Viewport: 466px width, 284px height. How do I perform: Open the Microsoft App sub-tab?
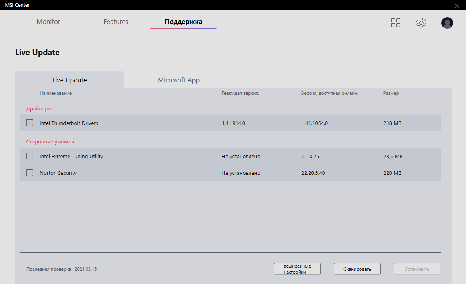pyautogui.click(x=178, y=80)
